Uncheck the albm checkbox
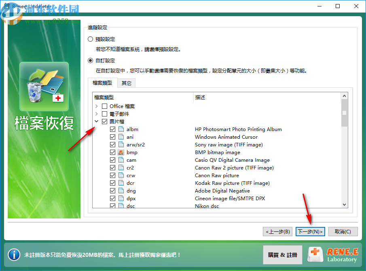The width and height of the screenshot is (366, 271). tap(112, 129)
